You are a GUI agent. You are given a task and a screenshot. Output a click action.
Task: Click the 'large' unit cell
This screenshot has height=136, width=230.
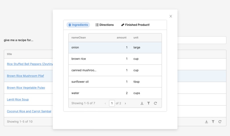pyautogui.click(x=137, y=48)
